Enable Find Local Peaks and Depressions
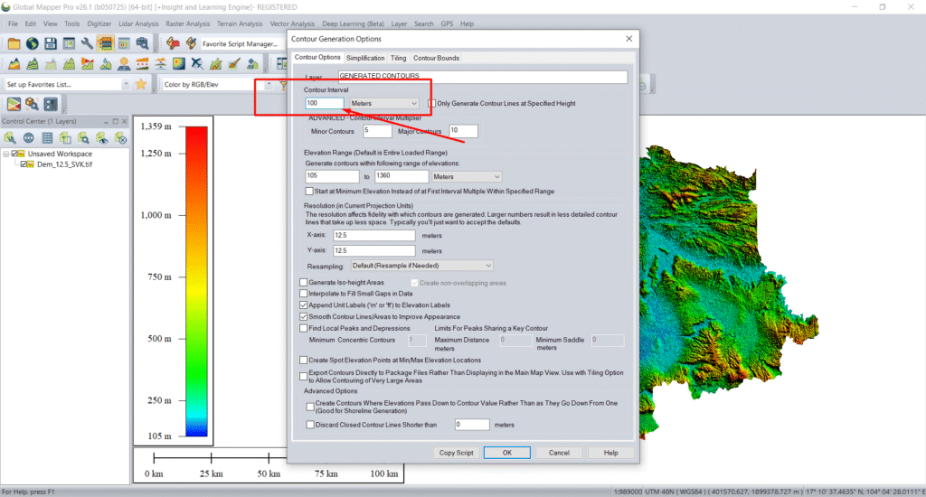Viewport: 926px width, 497px height. [304, 328]
